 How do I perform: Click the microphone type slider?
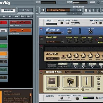[x=93, y=82]
